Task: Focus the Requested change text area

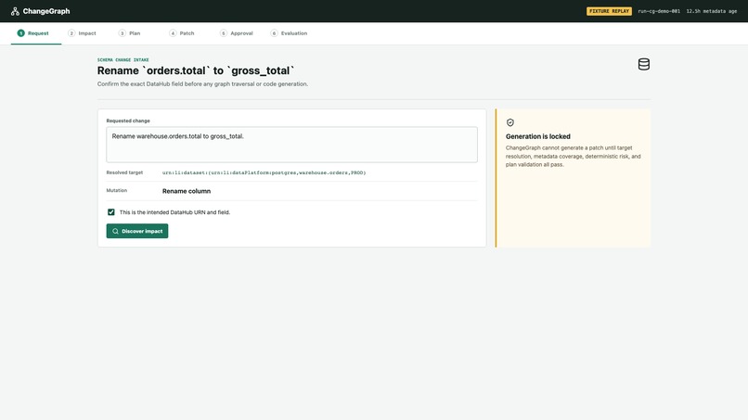Action: coord(291,145)
